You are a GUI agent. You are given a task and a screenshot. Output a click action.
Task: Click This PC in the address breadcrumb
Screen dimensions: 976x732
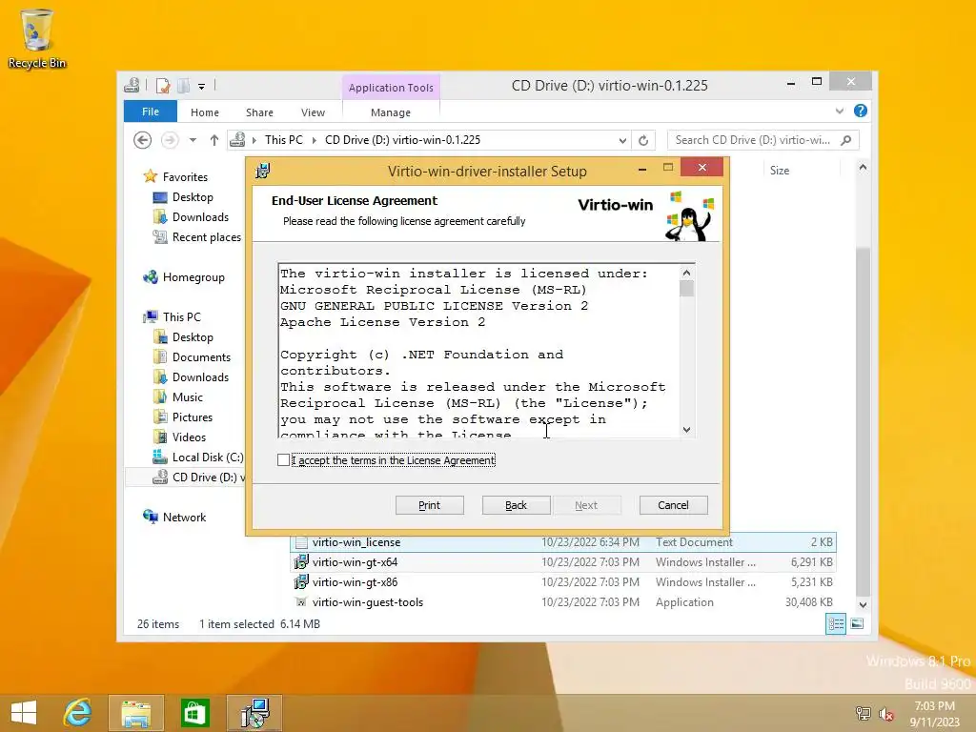pos(284,140)
